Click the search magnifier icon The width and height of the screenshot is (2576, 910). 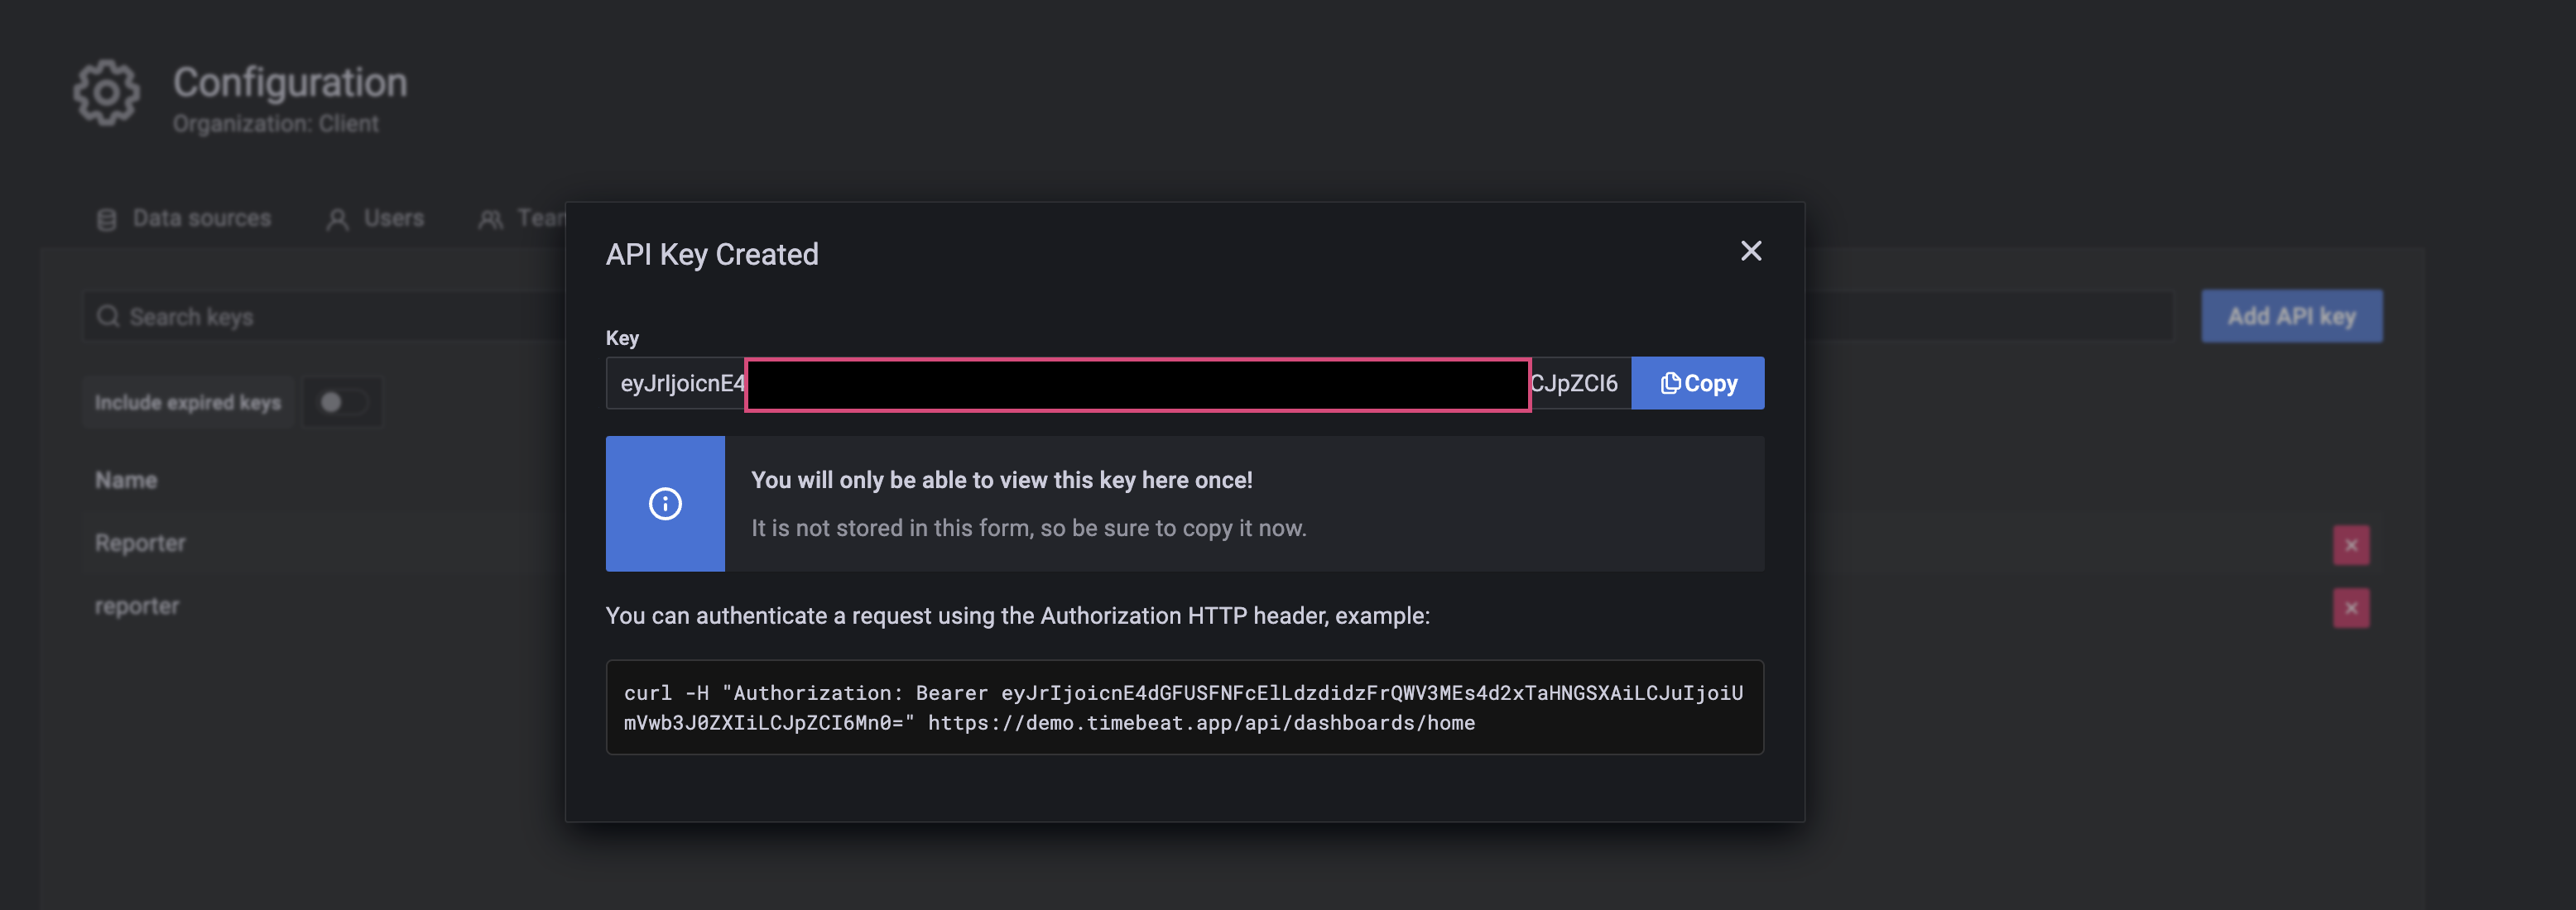click(108, 317)
